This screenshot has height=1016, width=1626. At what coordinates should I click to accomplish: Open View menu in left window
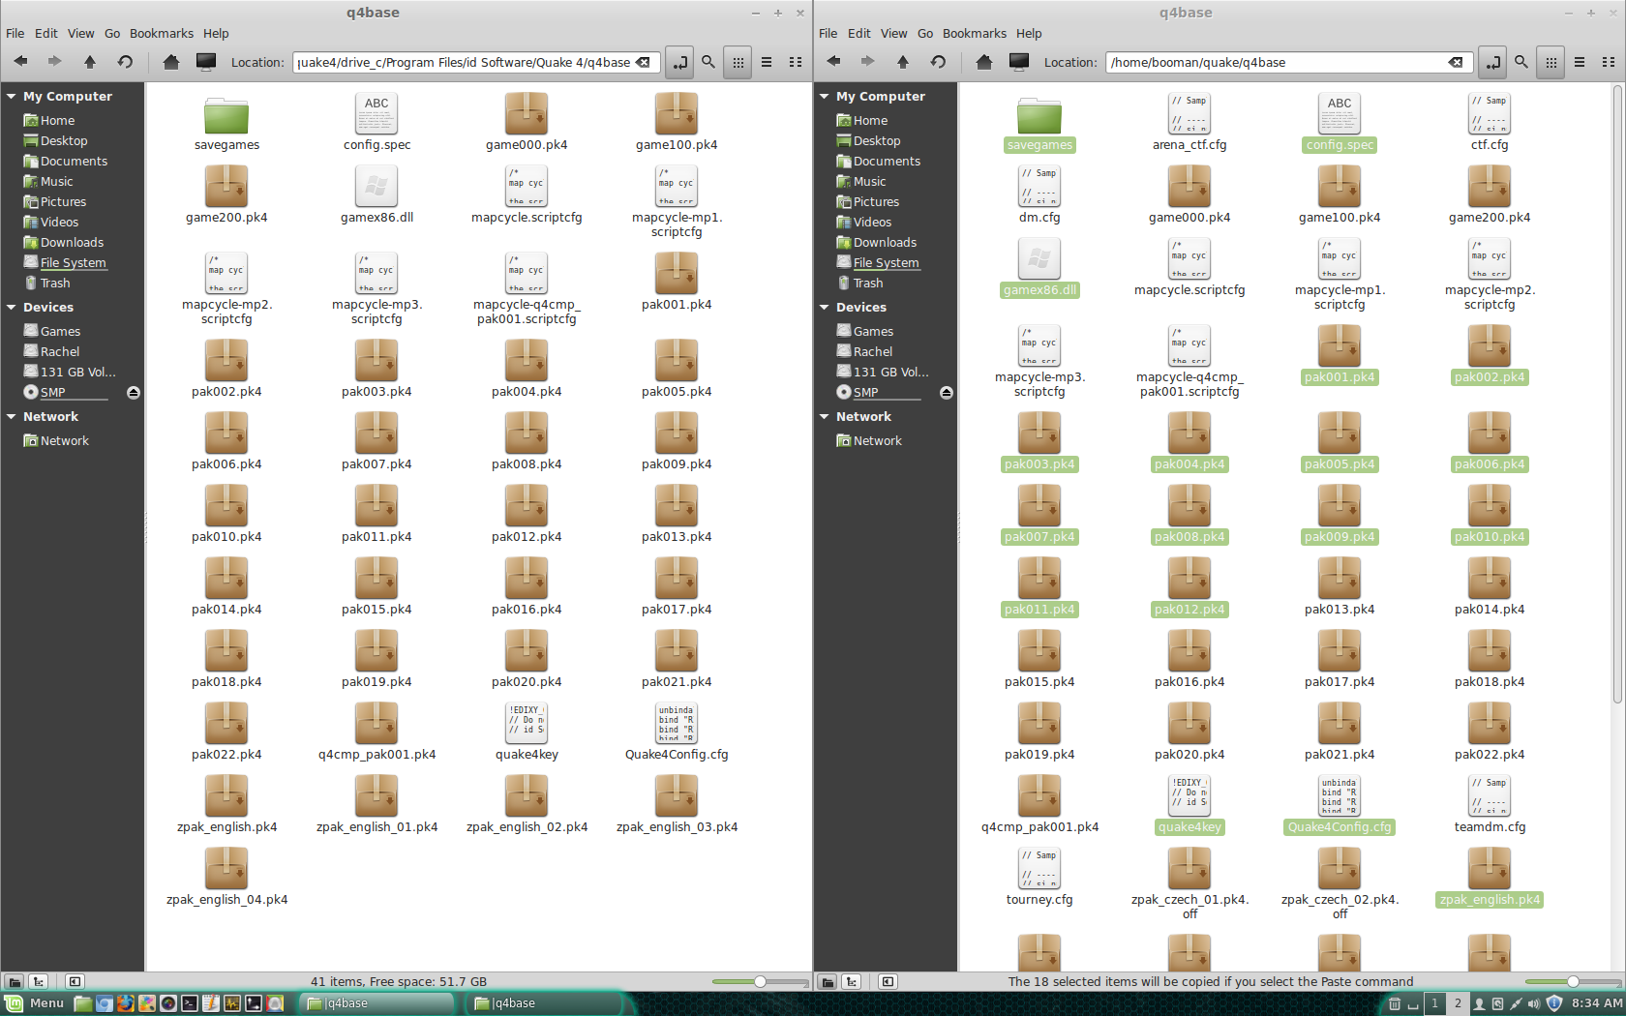point(81,33)
